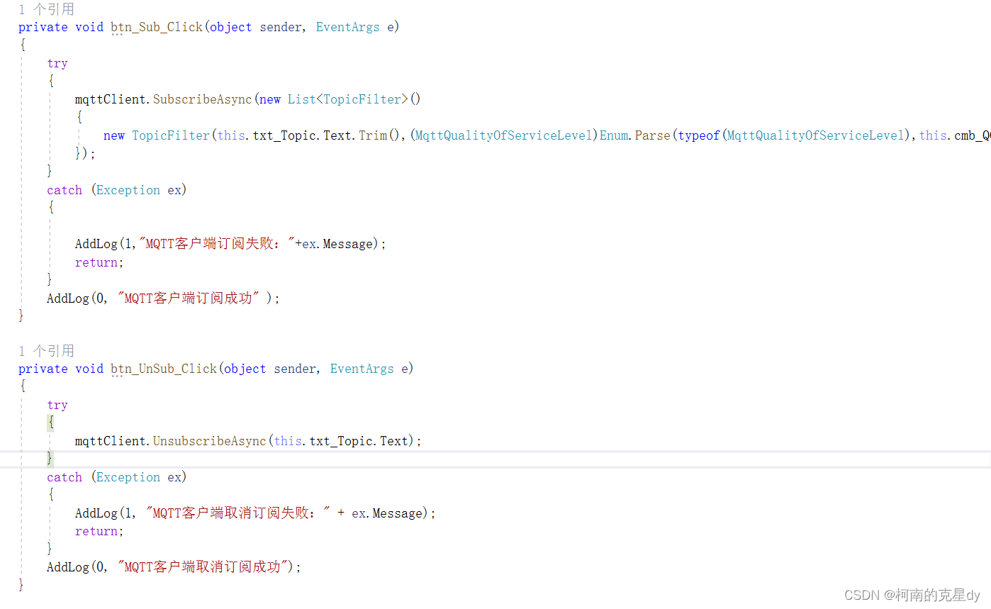Click the Exception ex parameter in btn_UnSub_Click

[x=139, y=476]
